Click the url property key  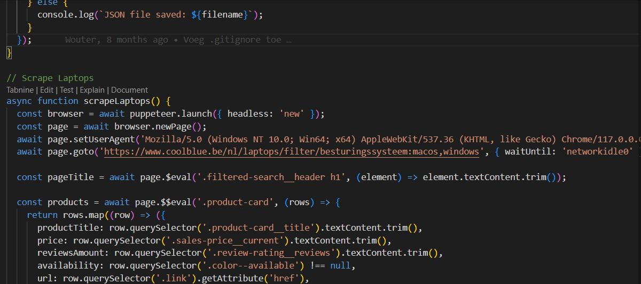45,278
